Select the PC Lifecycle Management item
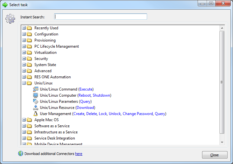The height and width of the screenshot is (164, 233). (57, 46)
